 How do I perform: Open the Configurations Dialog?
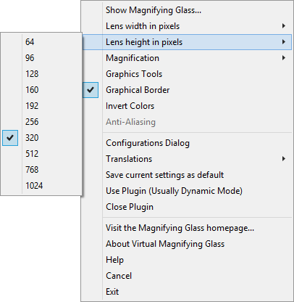(187, 143)
